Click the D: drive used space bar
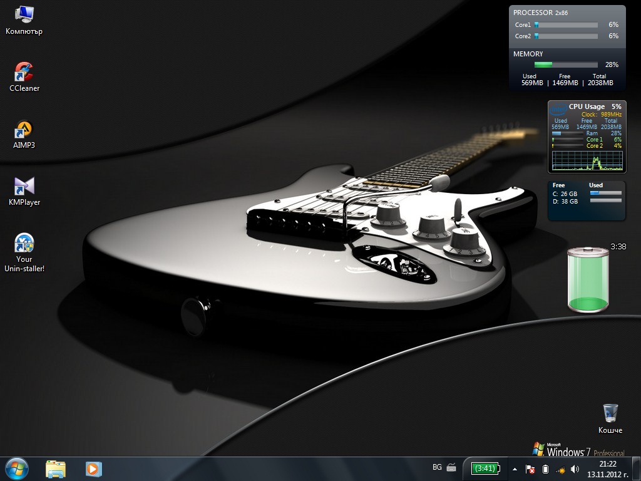641x481 pixels. pos(606,200)
